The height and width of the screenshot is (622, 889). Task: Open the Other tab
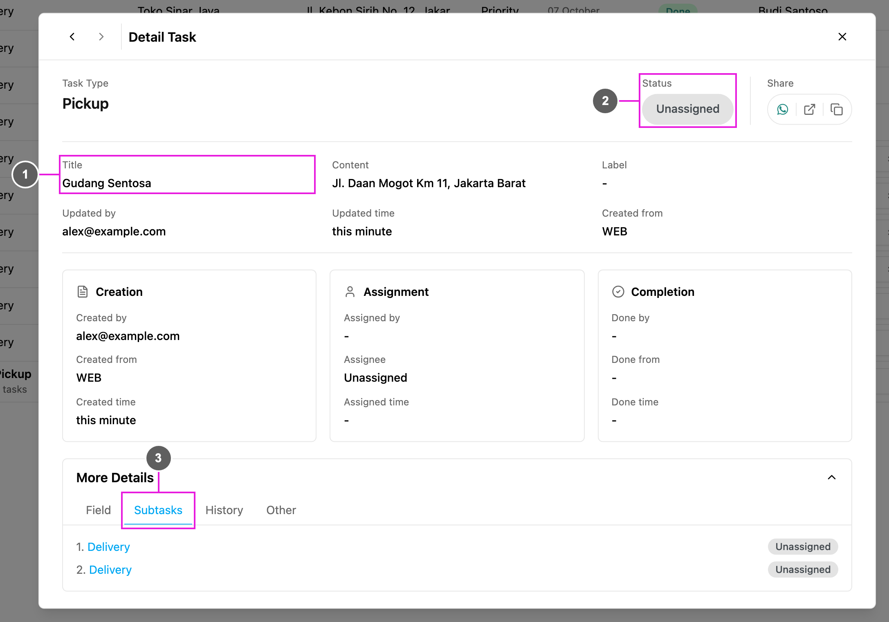click(x=281, y=510)
